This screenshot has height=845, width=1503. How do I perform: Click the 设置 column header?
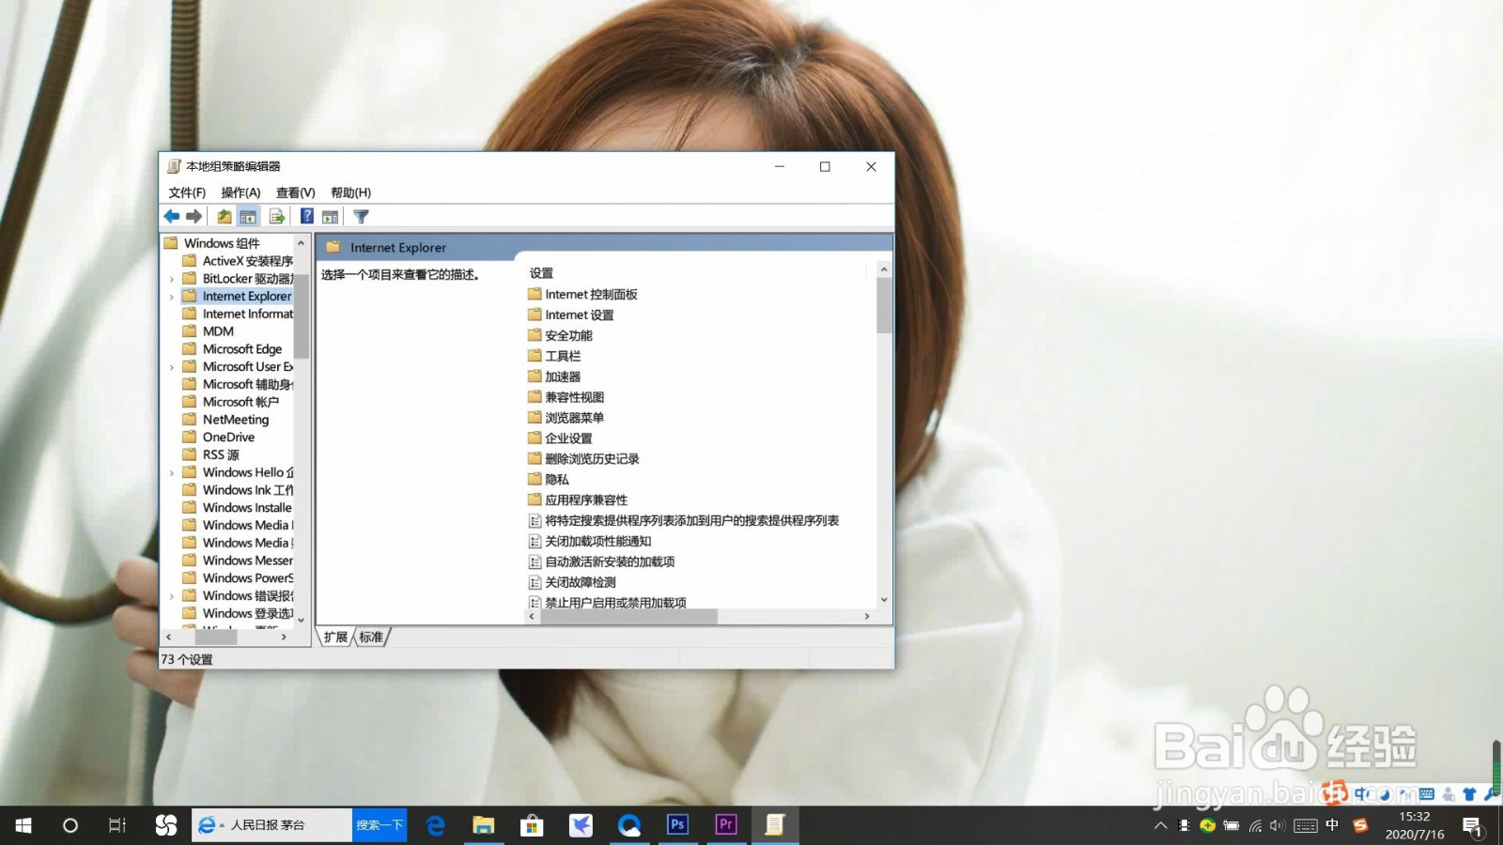(x=542, y=273)
